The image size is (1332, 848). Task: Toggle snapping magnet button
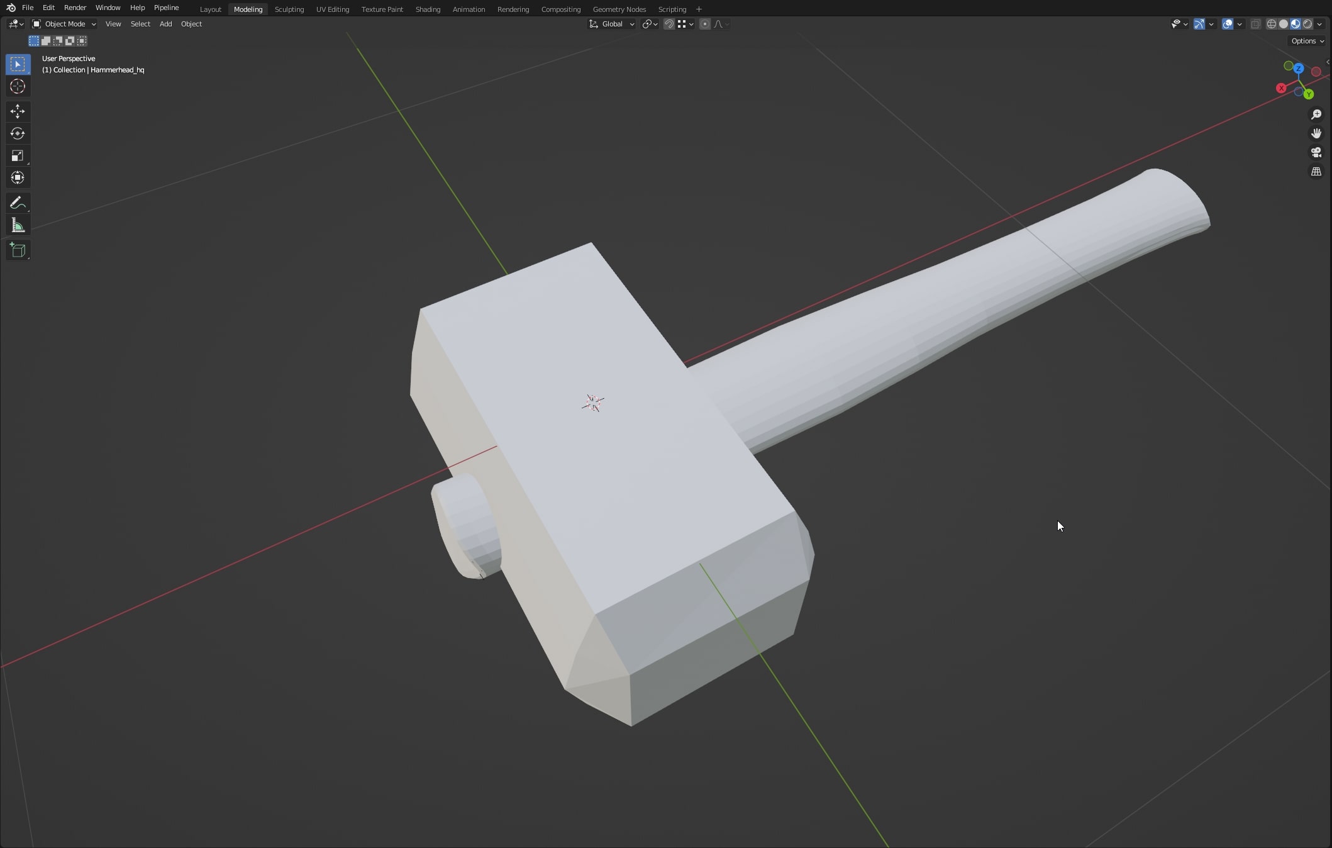[669, 24]
